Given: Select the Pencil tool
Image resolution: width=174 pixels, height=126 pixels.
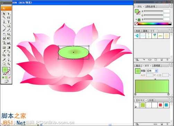Looking at the screenshot, I should (x=9, y=30).
